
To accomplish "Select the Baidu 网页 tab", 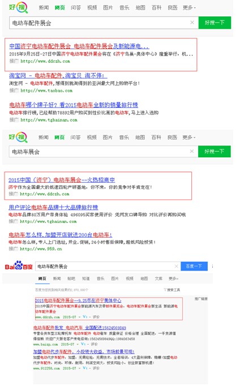I will (x=42, y=278).
